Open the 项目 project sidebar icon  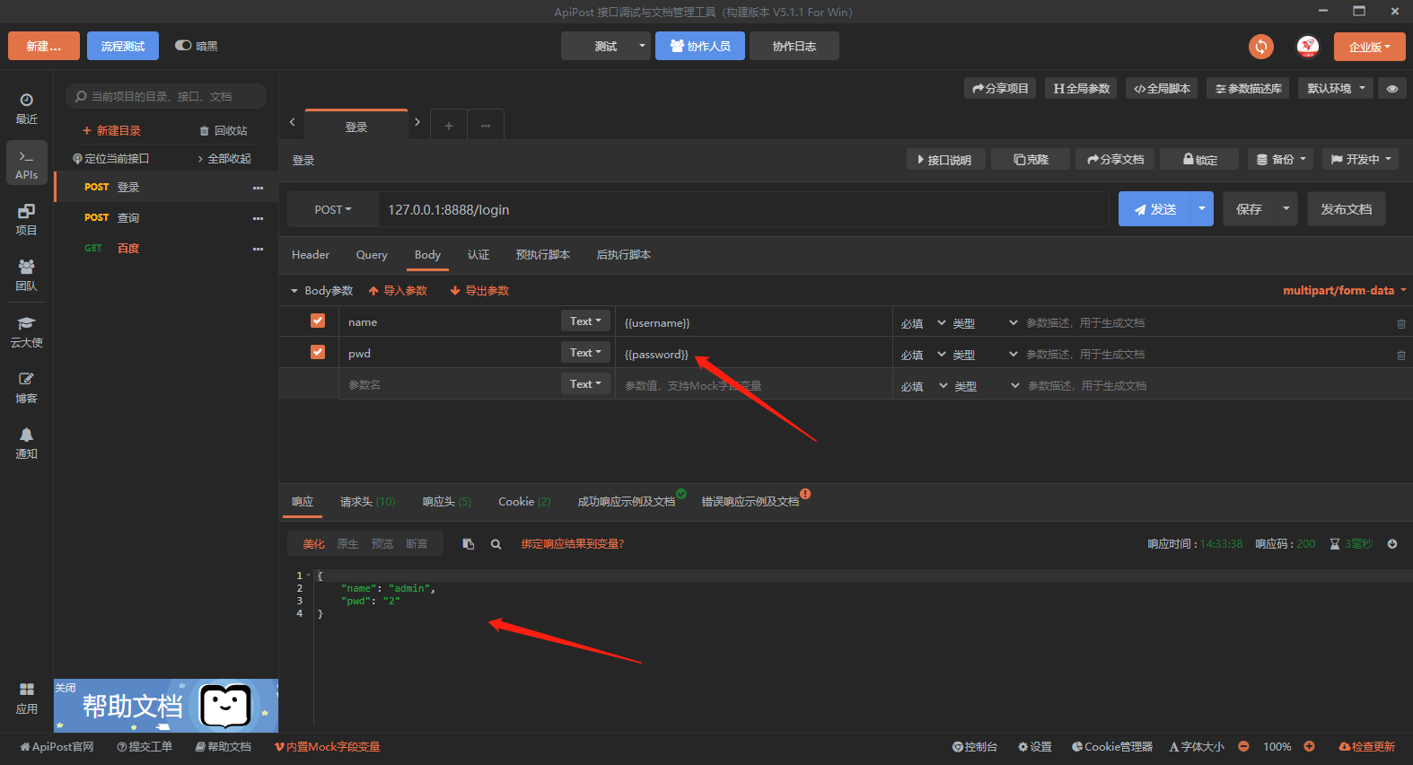[26, 219]
